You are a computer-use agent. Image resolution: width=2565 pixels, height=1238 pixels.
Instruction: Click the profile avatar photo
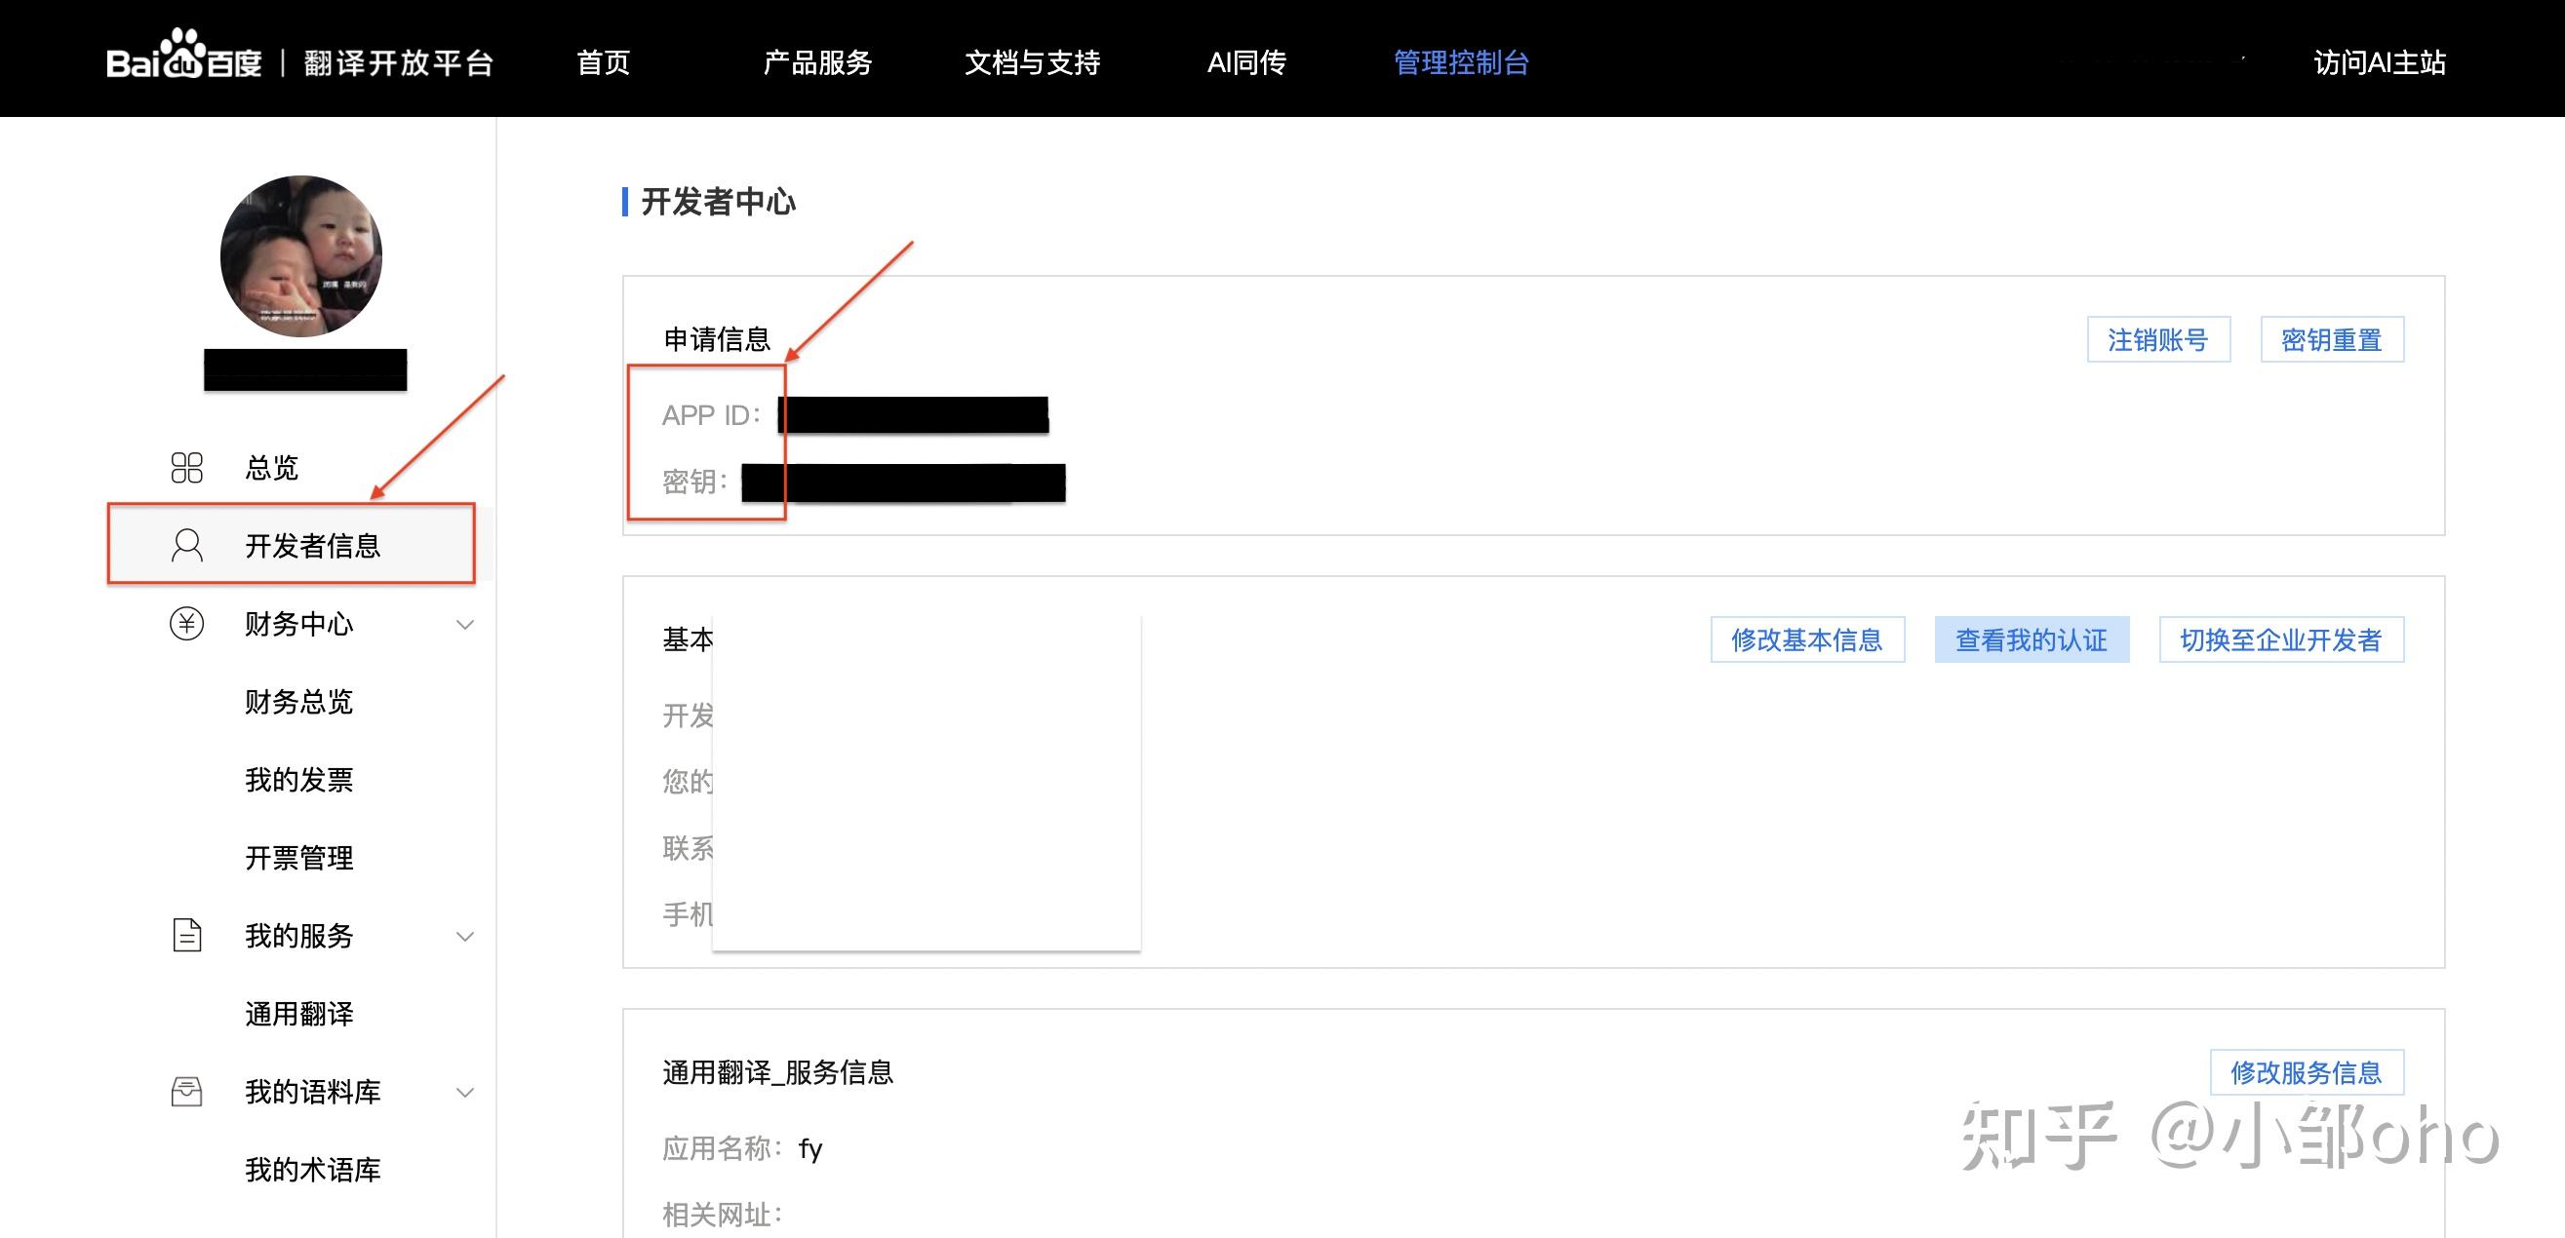300,256
